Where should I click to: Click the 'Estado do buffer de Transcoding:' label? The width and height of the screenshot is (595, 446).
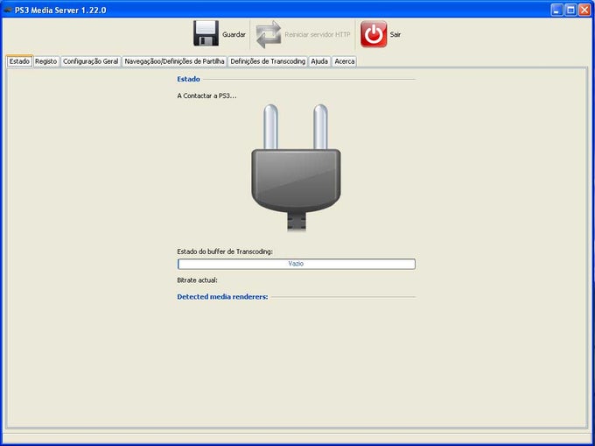[x=225, y=251]
